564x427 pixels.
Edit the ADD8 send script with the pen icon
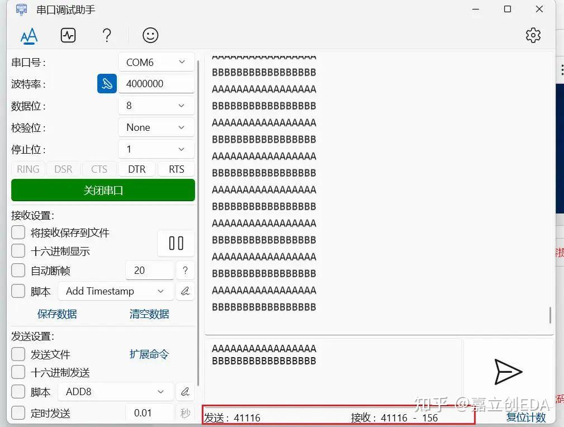tap(185, 391)
